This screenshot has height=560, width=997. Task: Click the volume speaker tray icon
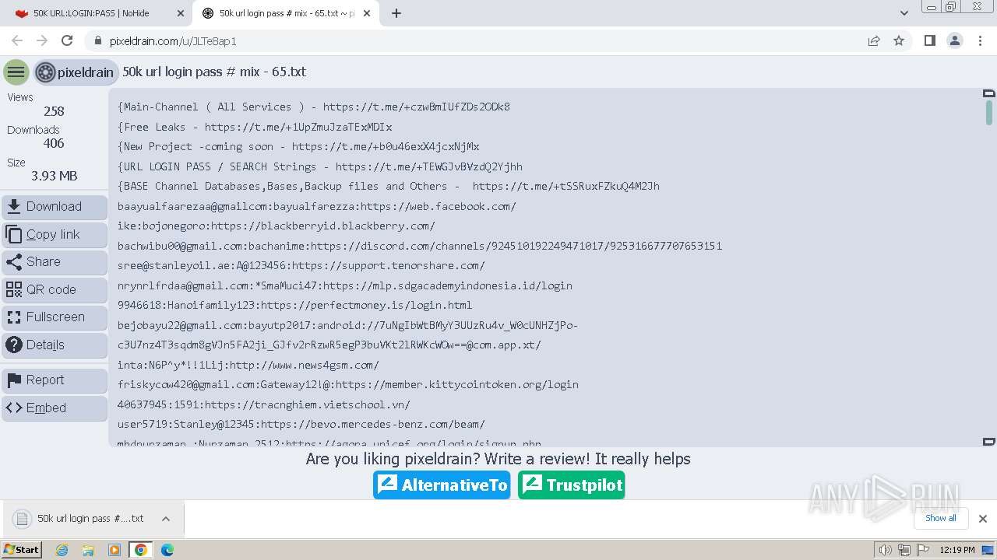tap(885, 550)
